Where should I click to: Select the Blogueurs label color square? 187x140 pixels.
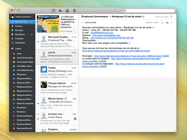14,74
